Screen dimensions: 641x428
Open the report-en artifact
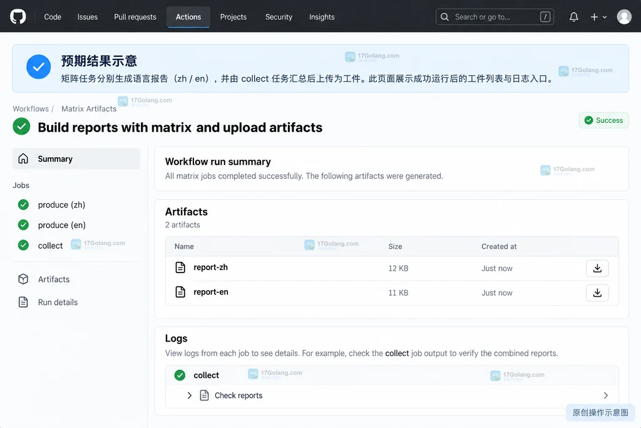(x=211, y=292)
